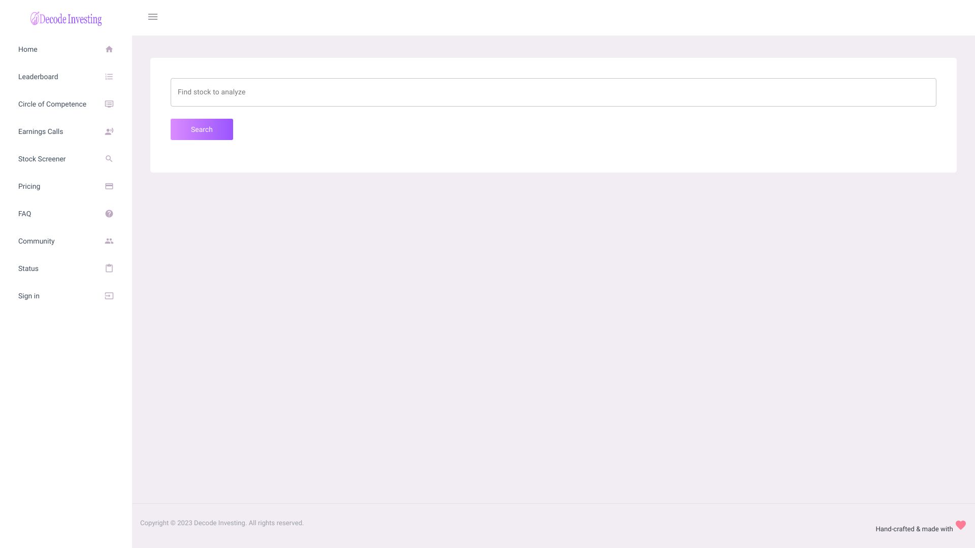Click the Pricing credit card icon
The height and width of the screenshot is (548, 975).
[x=109, y=186]
